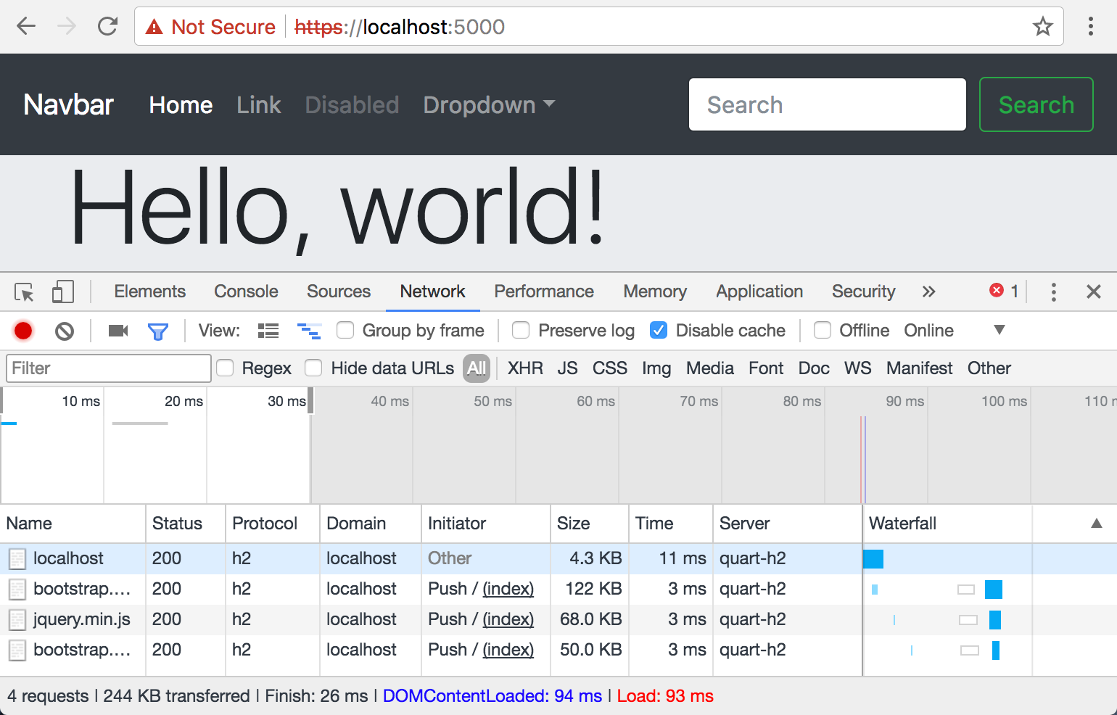
Task: Check the Hide data URLs checkbox
Action: (x=313, y=368)
